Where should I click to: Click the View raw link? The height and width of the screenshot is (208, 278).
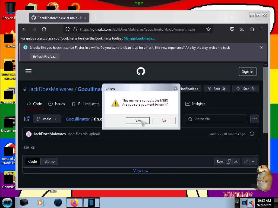(x=141, y=171)
